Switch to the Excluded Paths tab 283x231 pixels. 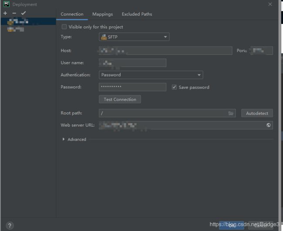click(x=137, y=14)
